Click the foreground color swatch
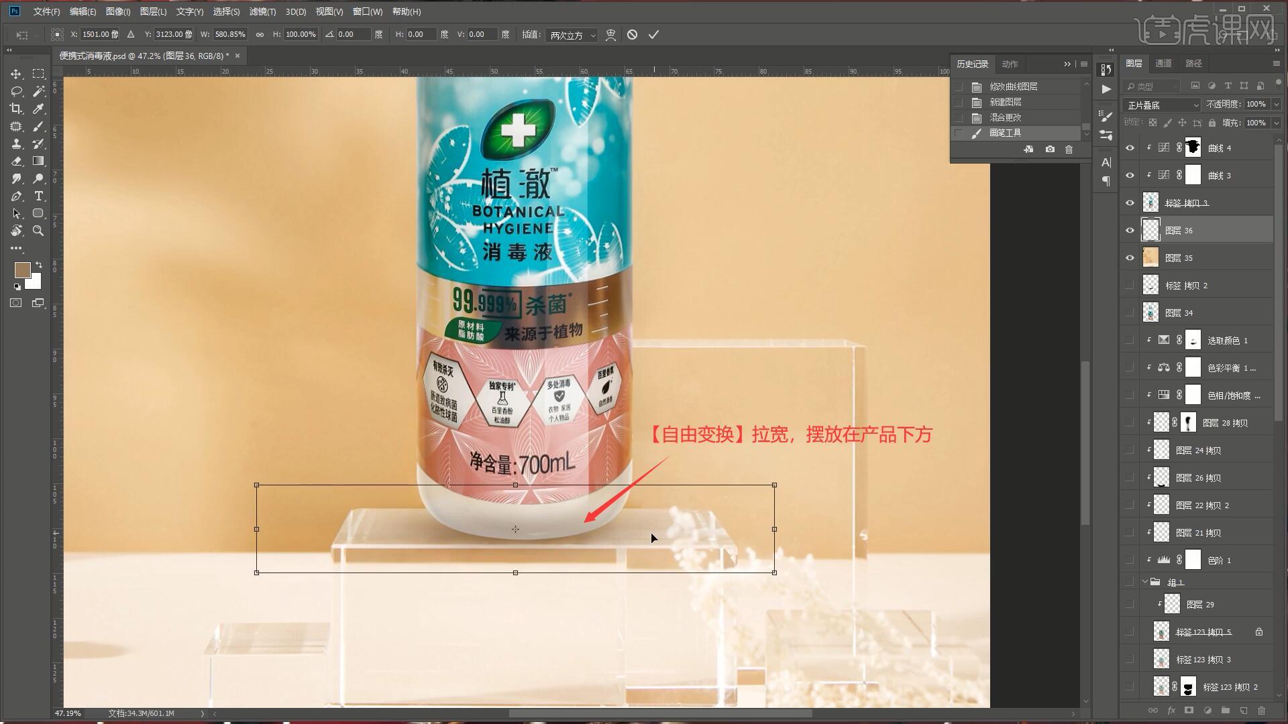 [x=22, y=269]
